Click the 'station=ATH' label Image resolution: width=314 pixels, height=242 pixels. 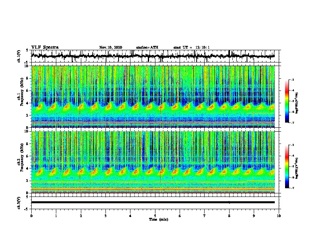[147, 47]
